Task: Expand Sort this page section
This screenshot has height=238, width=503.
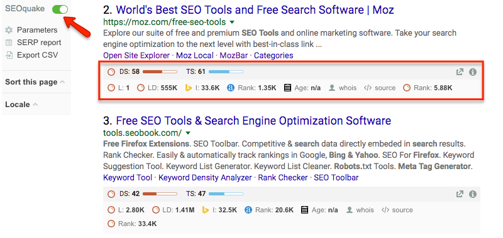Action: (35, 82)
